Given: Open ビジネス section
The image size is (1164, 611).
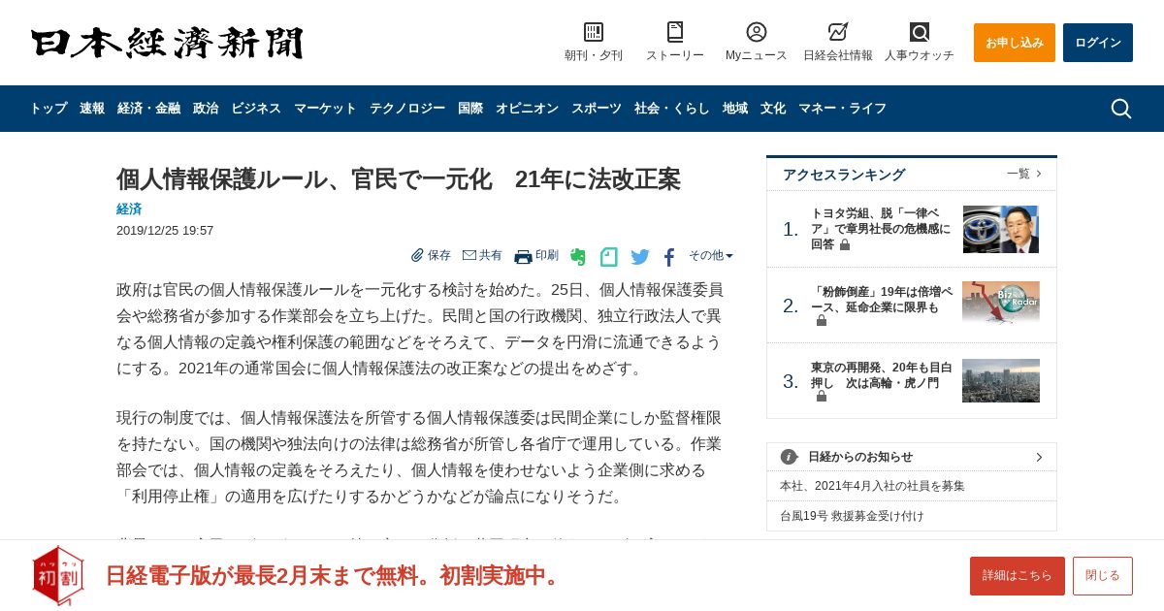Looking at the screenshot, I should click(x=256, y=109).
